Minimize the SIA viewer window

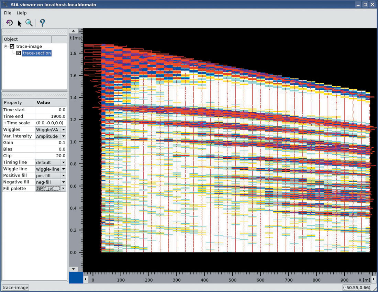point(358,4)
